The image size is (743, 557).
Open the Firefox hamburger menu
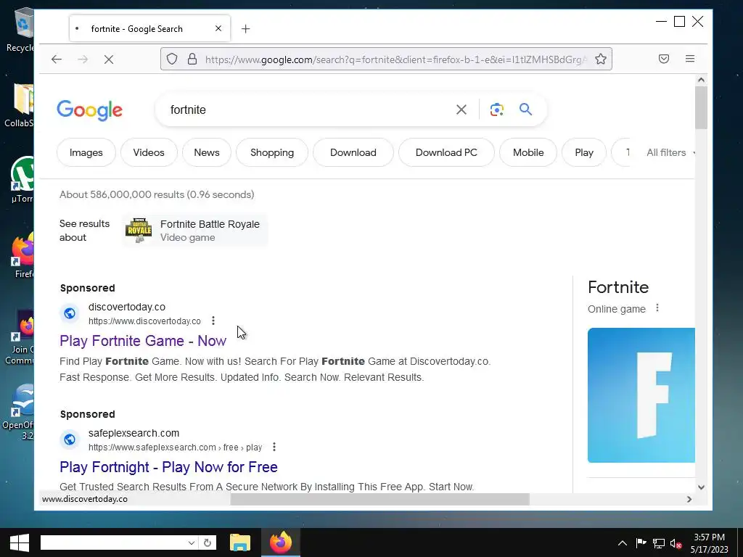(x=690, y=59)
